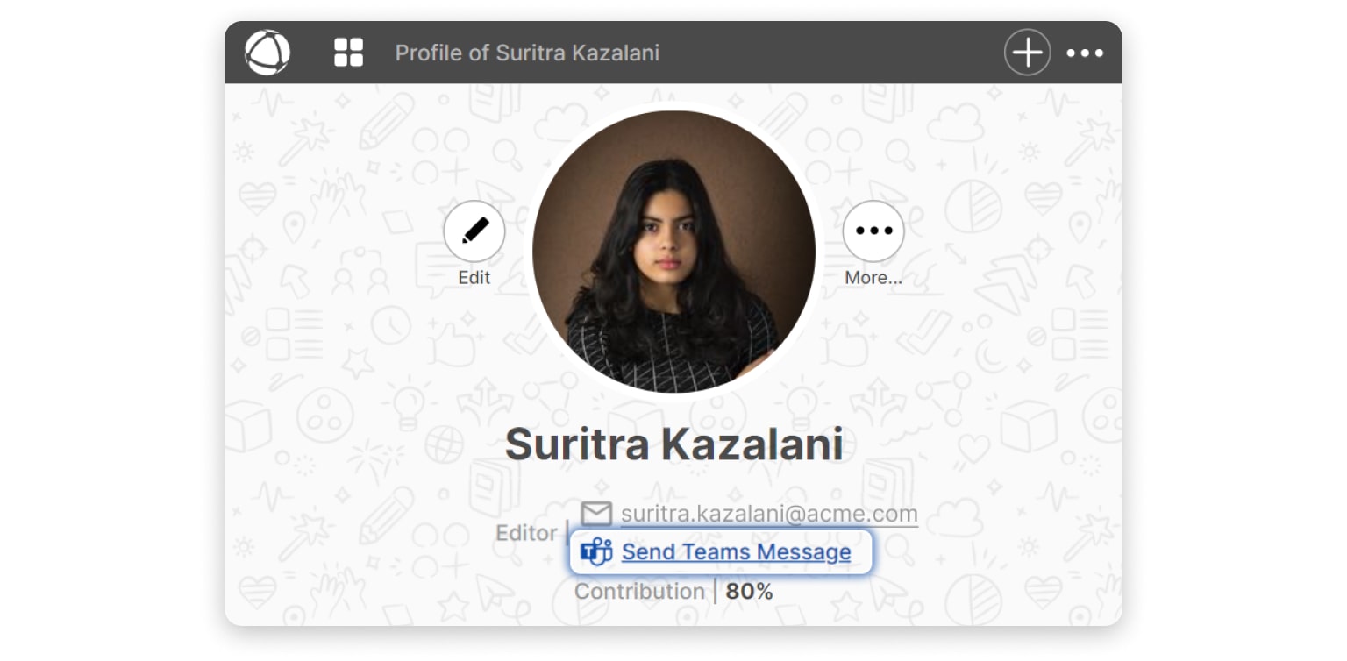Viewport: 1347px width, 661px height.
Task: Click the Contribution label
Action: (x=639, y=592)
